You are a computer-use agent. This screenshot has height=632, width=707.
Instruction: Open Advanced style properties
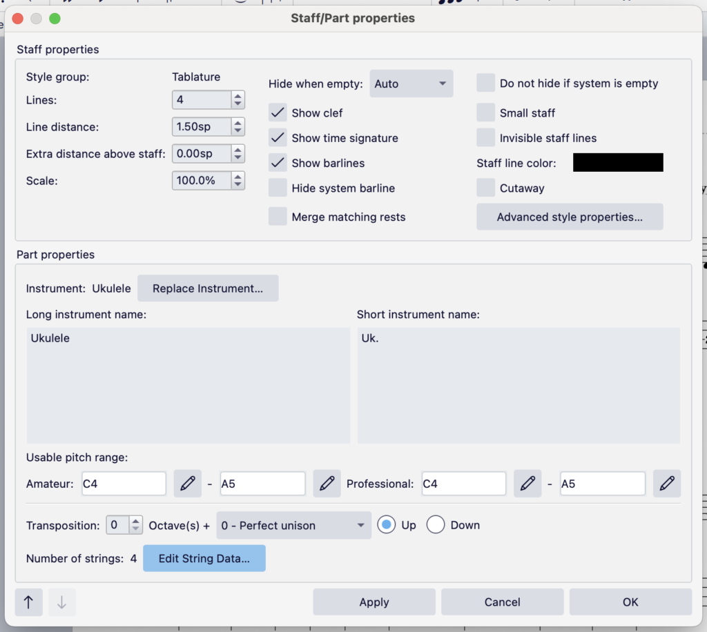(570, 217)
